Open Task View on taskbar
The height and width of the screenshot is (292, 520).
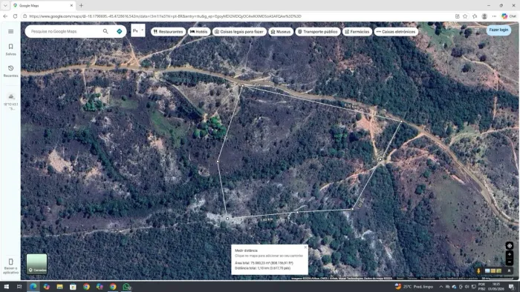pyautogui.click(x=19, y=287)
